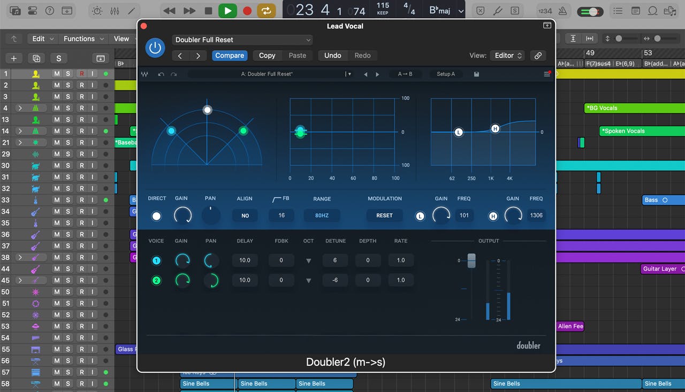The width and height of the screenshot is (685, 392).
Task: Open the Edit menu
Action: point(42,39)
